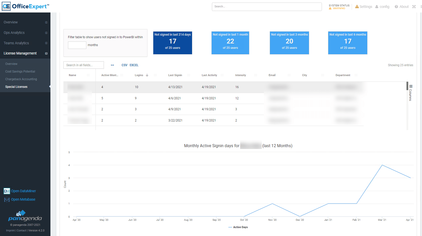Select the Not signed in last 3 months tile
The image size is (422, 236).
click(290, 43)
